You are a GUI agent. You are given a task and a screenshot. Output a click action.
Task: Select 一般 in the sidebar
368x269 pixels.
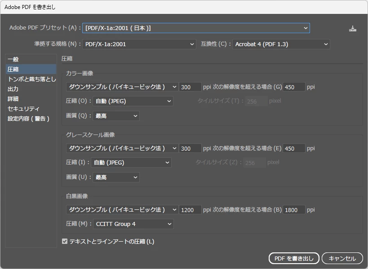click(x=31, y=59)
